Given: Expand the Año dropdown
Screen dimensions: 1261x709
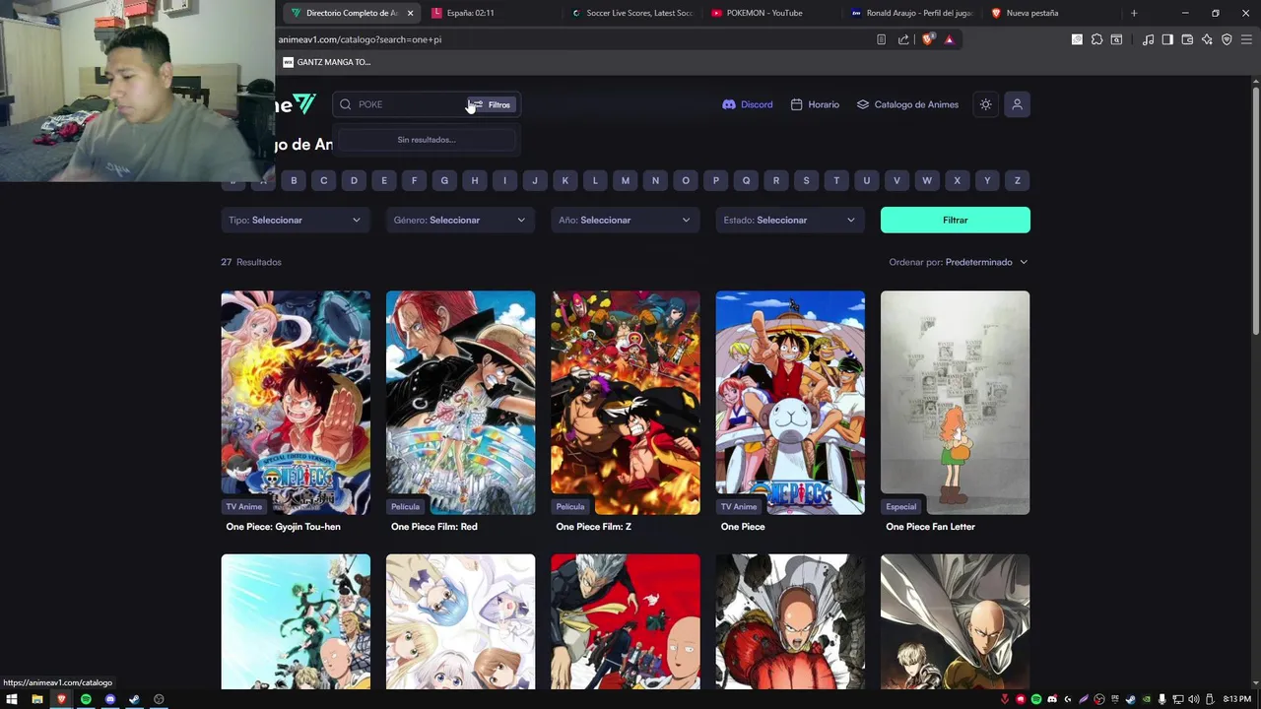Looking at the screenshot, I should coord(626,220).
